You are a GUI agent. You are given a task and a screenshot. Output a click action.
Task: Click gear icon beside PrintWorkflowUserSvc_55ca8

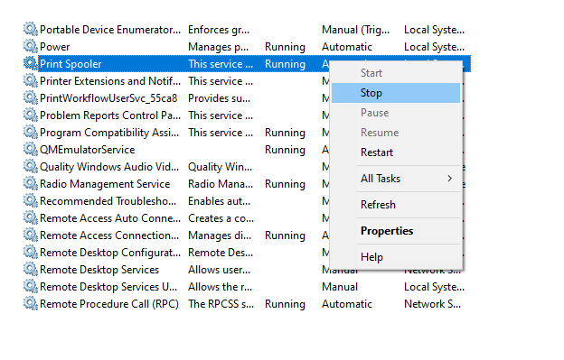pos(31,97)
